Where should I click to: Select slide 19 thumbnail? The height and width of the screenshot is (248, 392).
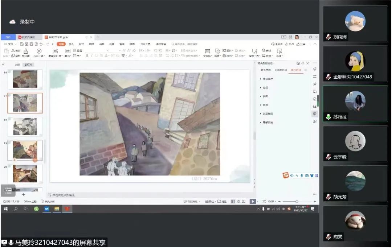click(x=25, y=150)
